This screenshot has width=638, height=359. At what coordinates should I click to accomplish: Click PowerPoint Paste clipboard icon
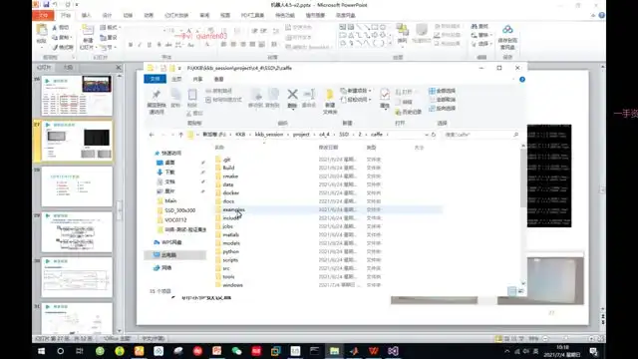pos(42,30)
